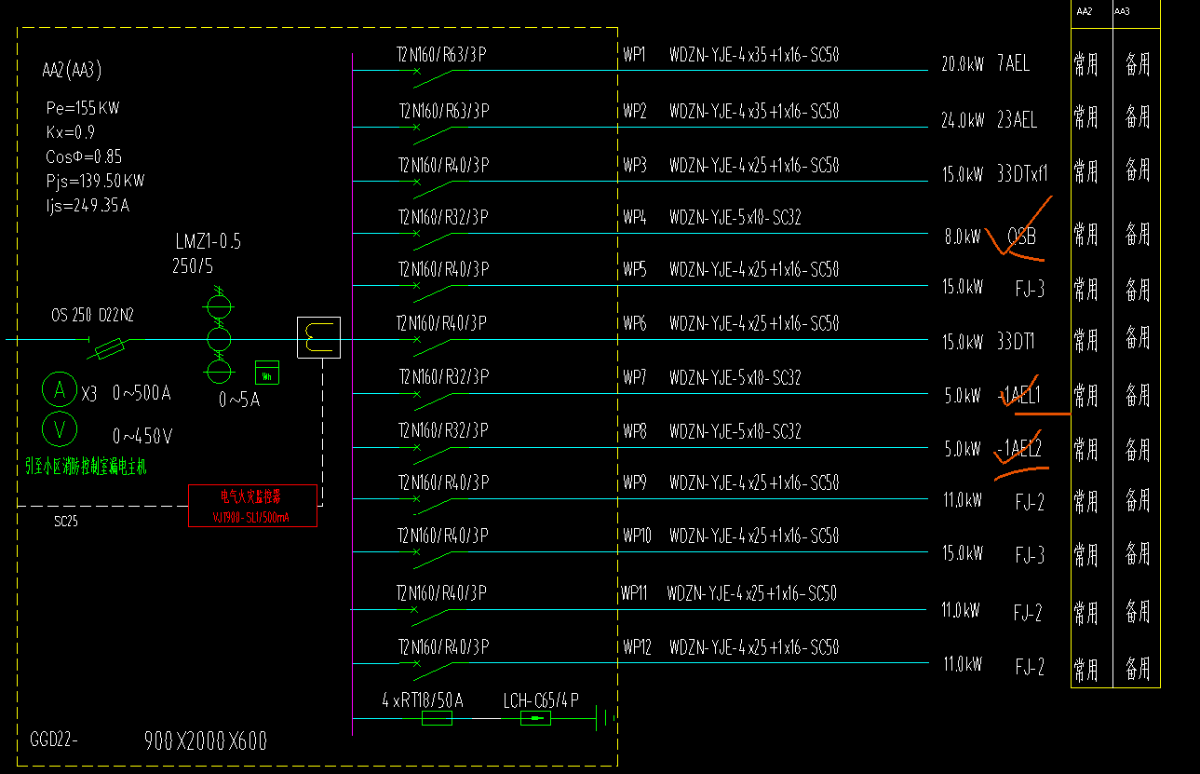1200x774 pixels.
Task: Click the WP2 circuit label
Action: pyautogui.click(x=635, y=112)
